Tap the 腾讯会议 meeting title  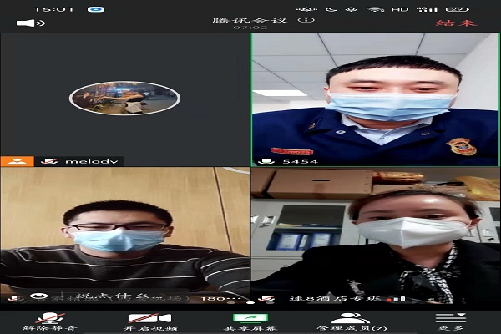point(261,19)
